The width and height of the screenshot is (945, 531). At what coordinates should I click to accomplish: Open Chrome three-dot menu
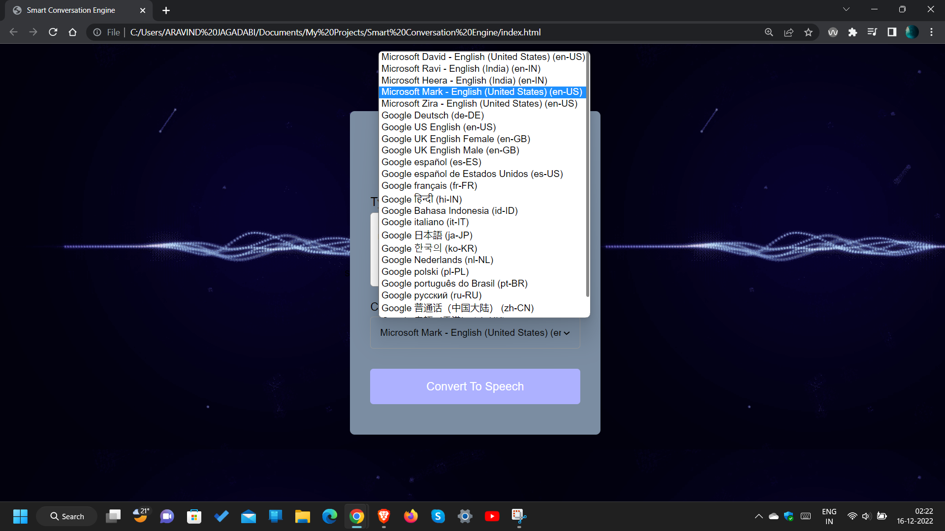[931, 32]
